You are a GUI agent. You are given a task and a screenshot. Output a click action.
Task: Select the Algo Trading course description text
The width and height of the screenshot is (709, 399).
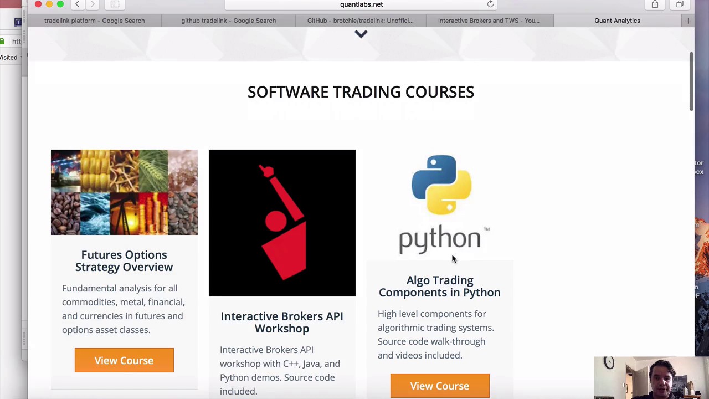[436, 334]
